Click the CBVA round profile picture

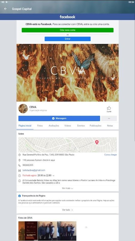point(23,108)
